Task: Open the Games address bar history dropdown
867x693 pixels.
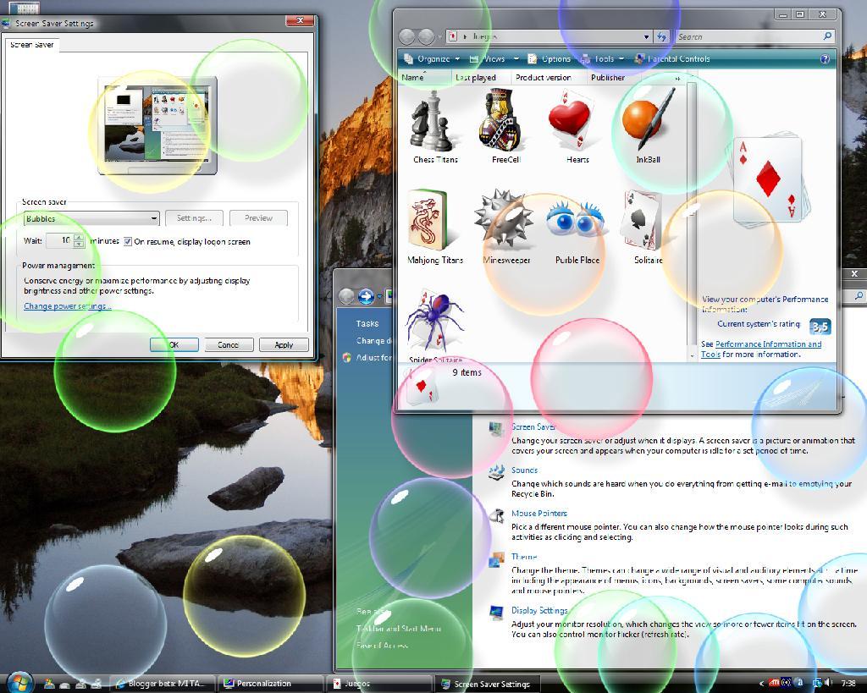Action: 646,37
